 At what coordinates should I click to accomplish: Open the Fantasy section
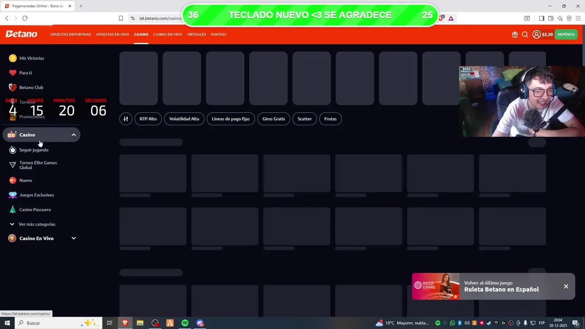(218, 34)
